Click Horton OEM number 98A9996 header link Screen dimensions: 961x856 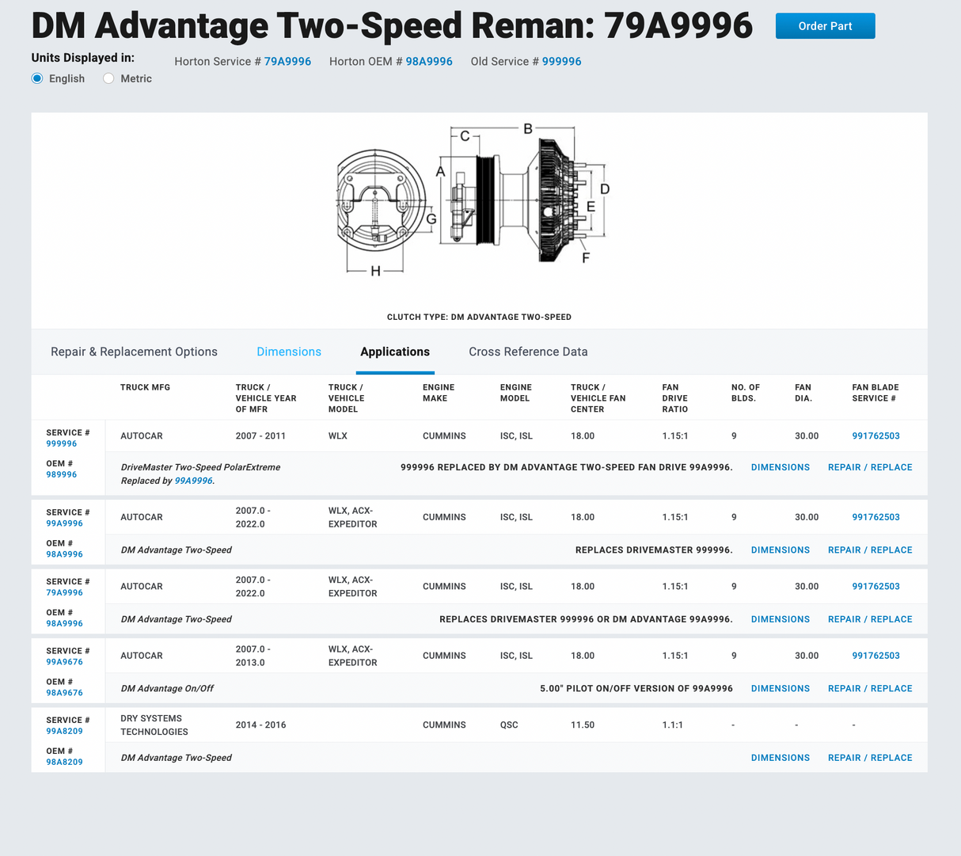click(x=429, y=62)
